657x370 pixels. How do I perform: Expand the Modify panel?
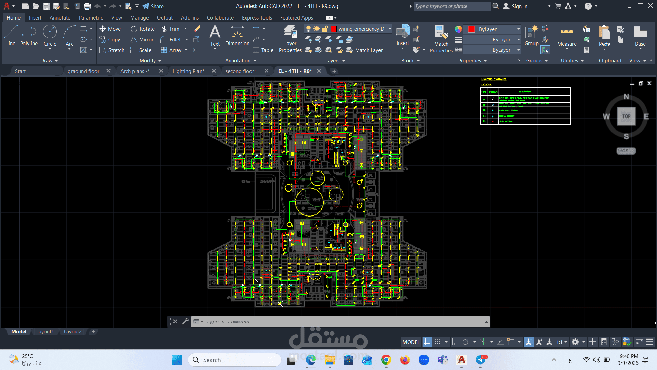(x=151, y=61)
